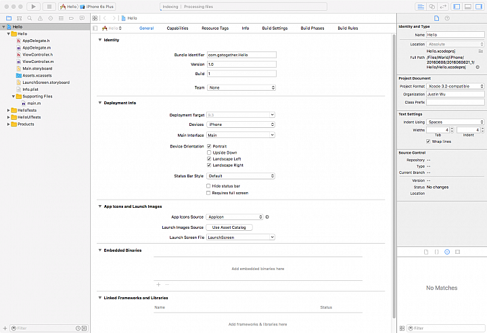Image resolution: width=487 pixels, height=333 pixels.
Task: Click the Tab width stepper
Action: click(x=452, y=130)
